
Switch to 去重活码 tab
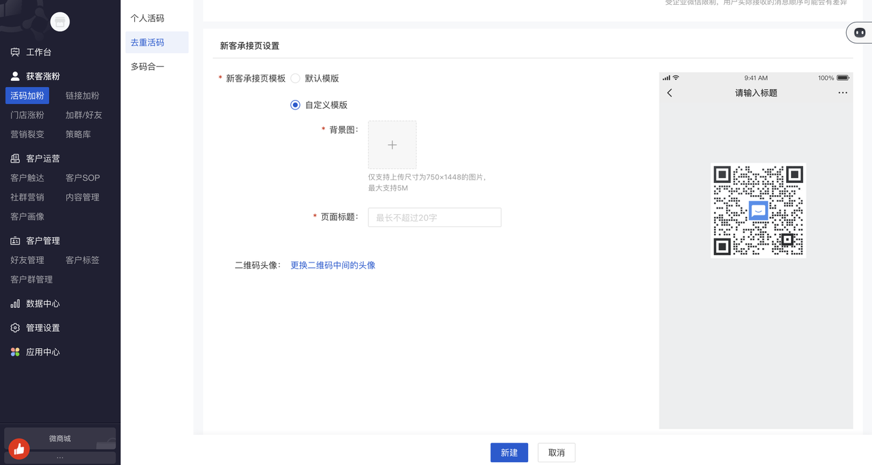point(157,42)
